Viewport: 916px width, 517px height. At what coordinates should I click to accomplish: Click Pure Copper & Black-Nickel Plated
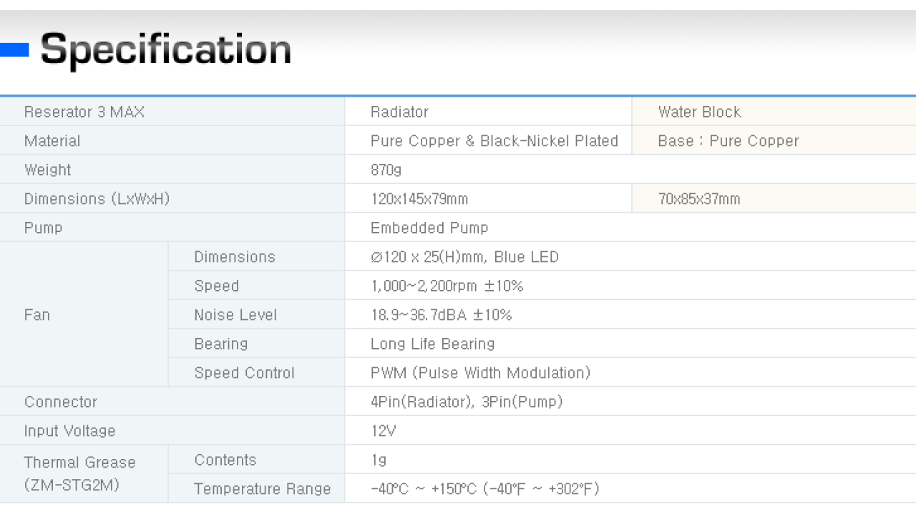pyautogui.click(x=494, y=141)
